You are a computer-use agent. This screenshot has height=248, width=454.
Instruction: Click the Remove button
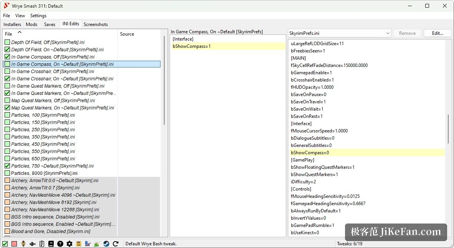[407, 33]
